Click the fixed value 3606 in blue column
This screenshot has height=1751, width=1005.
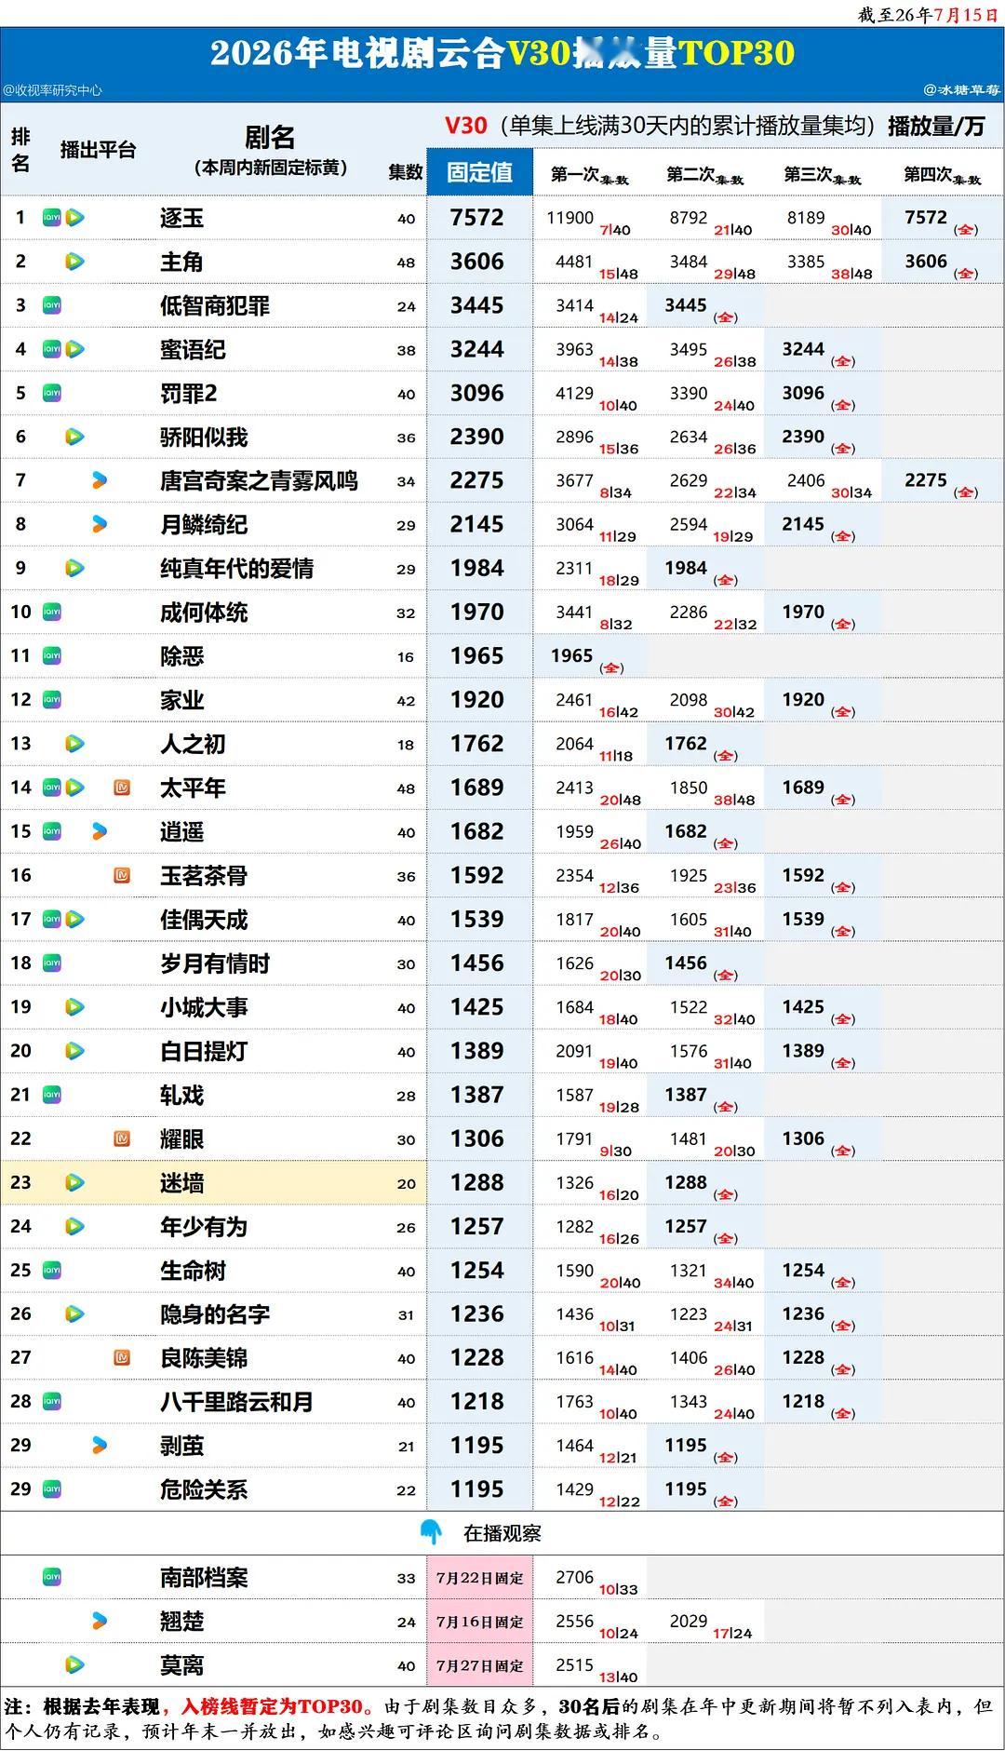coord(477,262)
